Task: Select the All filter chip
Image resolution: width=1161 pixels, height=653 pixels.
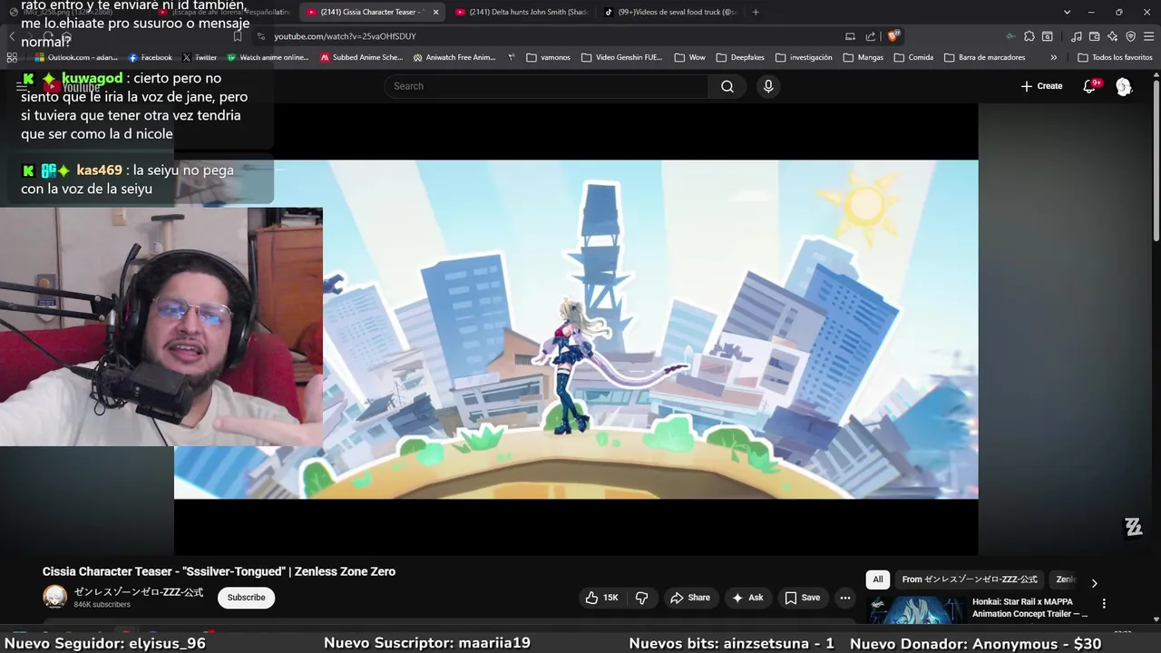Action: click(x=877, y=580)
